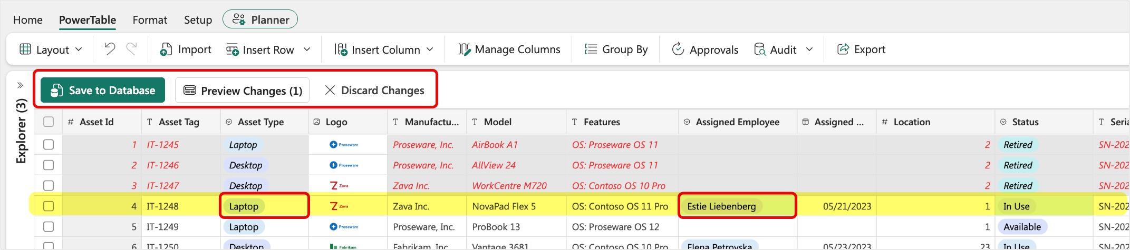Click the Asset Type dropdown-type icon
The height and width of the screenshot is (250, 1130).
point(229,122)
